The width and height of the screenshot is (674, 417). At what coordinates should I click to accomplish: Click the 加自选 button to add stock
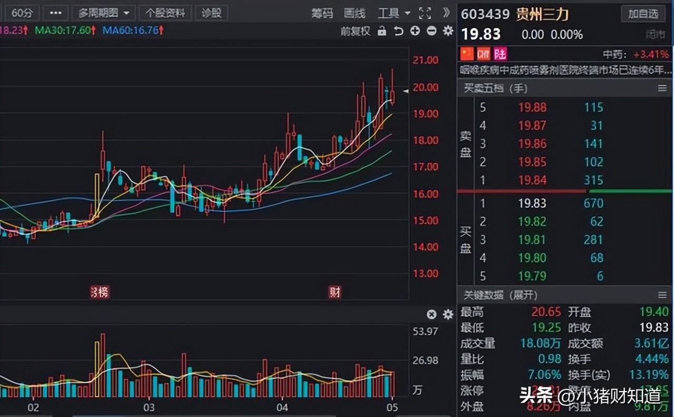click(643, 14)
